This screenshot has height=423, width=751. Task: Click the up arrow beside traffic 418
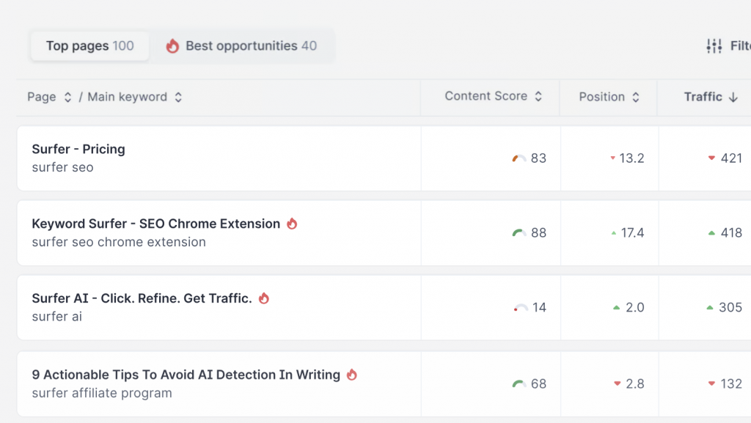pyautogui.click(x=711, y=233)
